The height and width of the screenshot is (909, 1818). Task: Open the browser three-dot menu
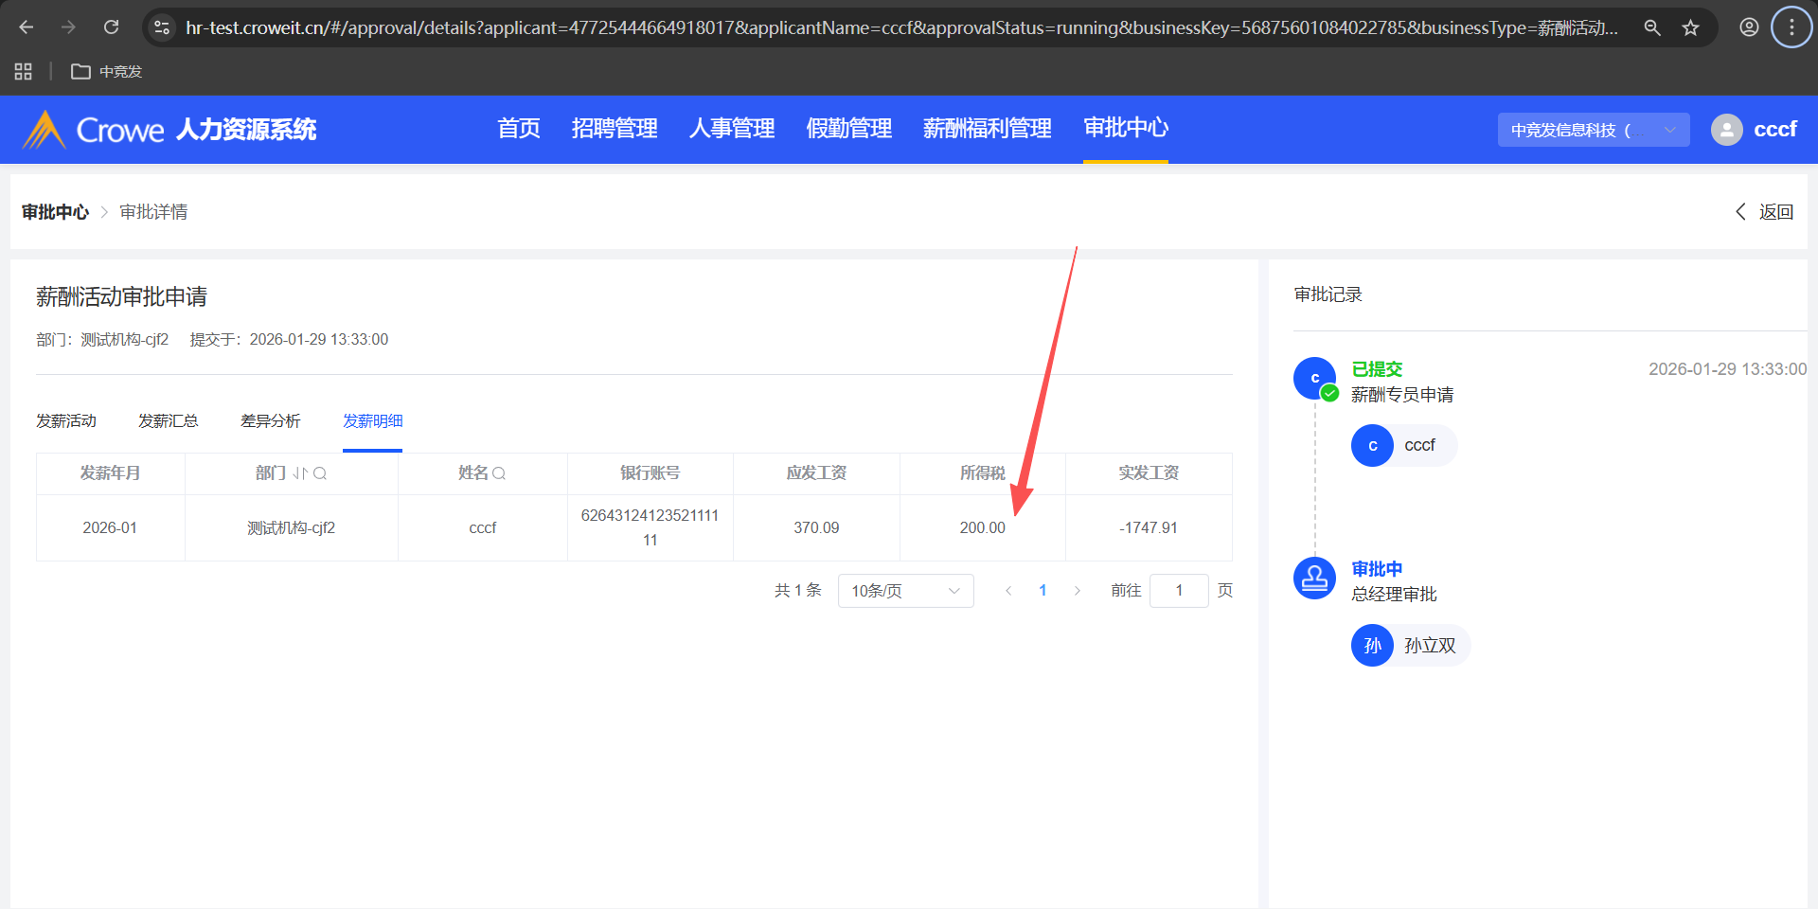1791,27
